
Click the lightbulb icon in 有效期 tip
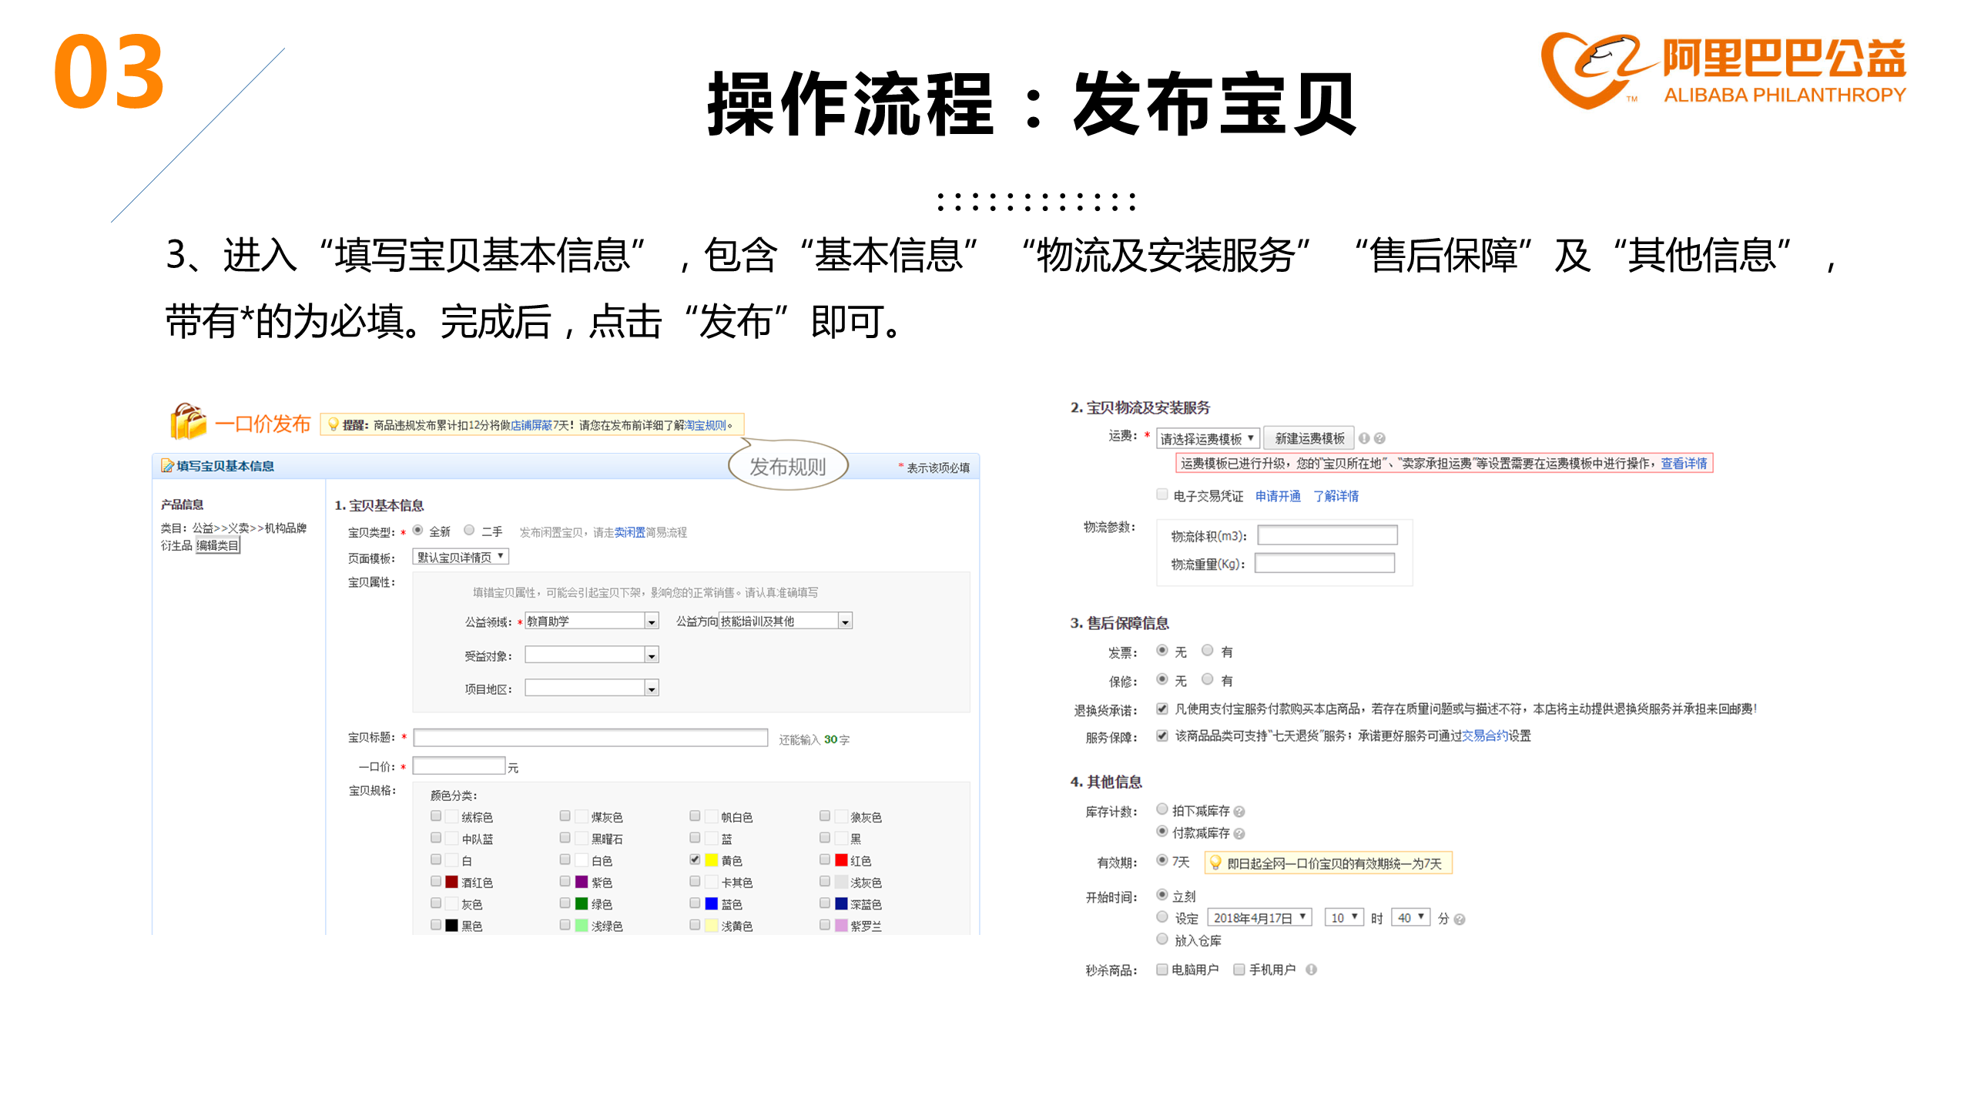(1215, 863)
